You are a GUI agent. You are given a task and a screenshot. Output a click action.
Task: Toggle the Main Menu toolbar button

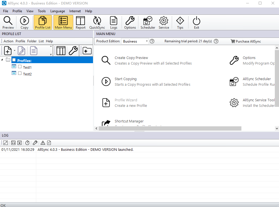tap(63, 23)
